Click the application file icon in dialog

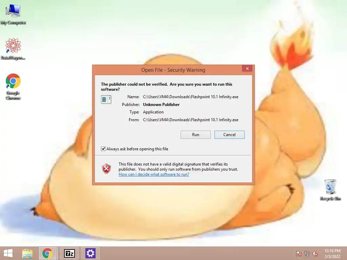pyautogui.click(x=106, y=99)
